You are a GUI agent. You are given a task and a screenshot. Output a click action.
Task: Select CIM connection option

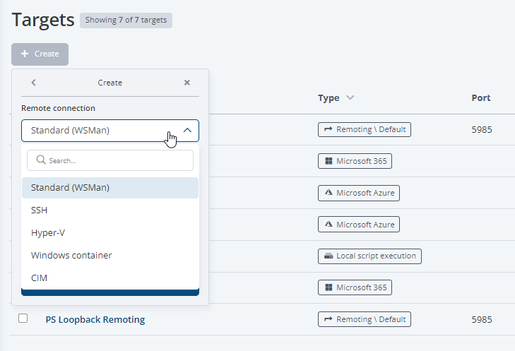click(x=110, y=278)
